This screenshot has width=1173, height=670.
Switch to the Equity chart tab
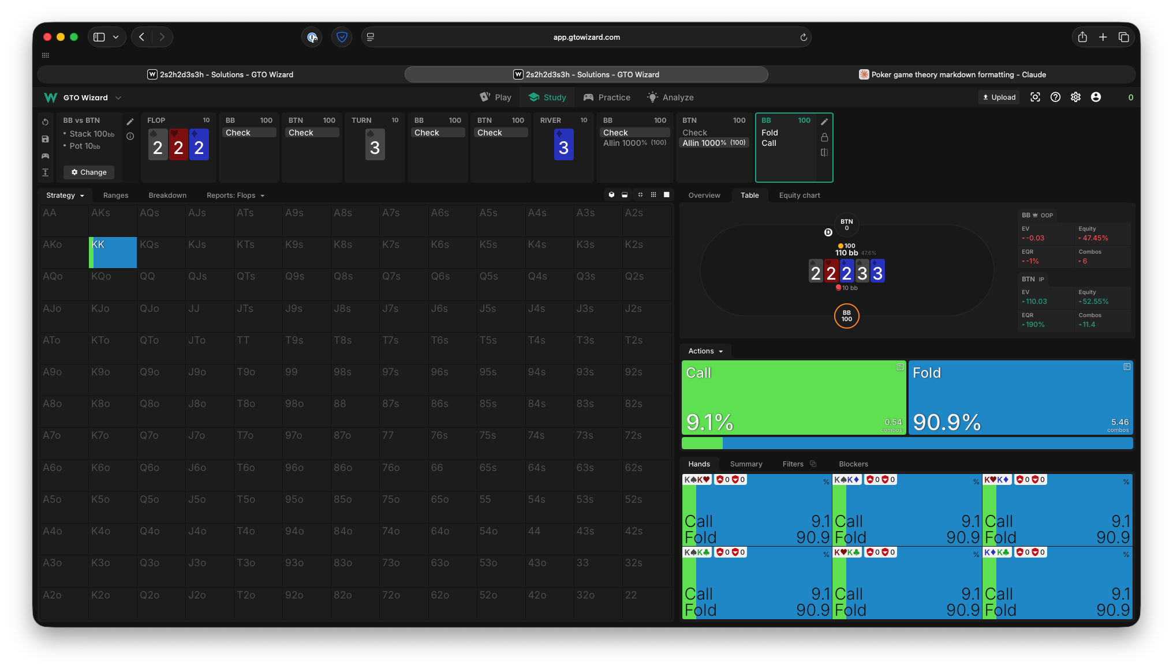(799, 195)
